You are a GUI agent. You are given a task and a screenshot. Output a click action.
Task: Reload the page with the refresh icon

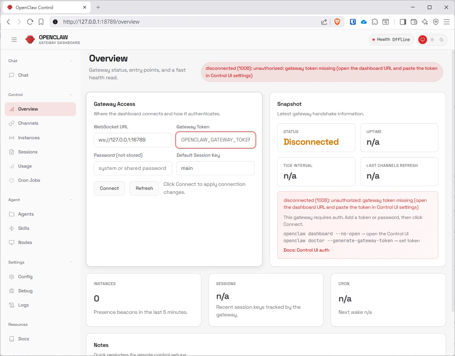(x=30, y=22)
